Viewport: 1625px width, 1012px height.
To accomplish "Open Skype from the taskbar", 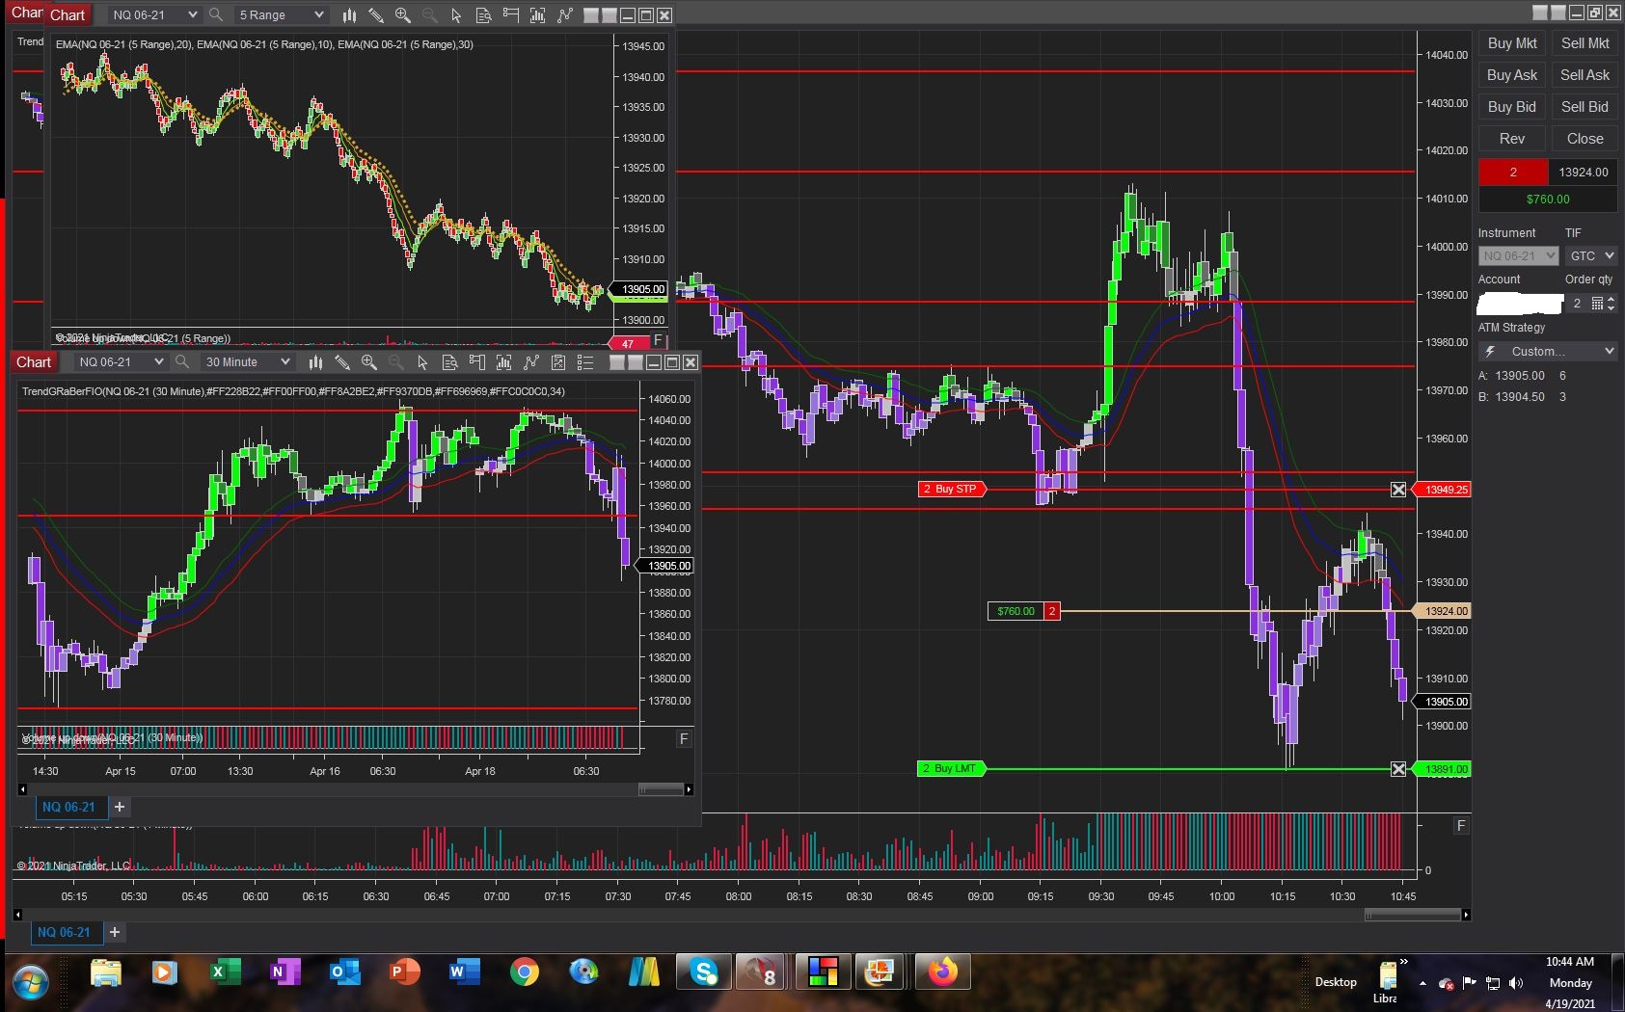I will point(704,972).
